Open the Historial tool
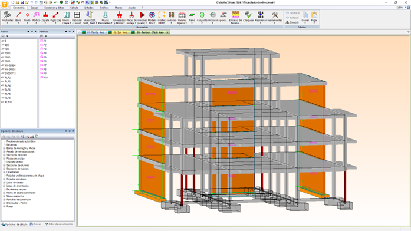The width and height of the screenshot is (411, 231). click(x=213, y=17)
